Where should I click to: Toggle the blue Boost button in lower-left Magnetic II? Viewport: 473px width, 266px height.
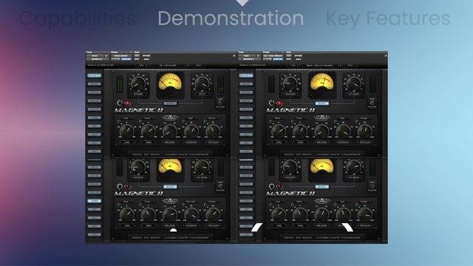(x=170, y=187)
